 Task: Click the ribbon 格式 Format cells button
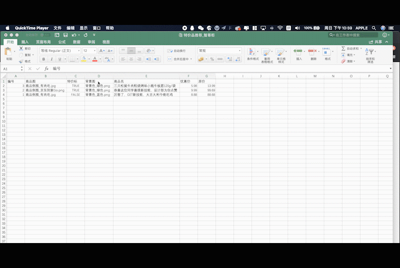coord(327,54)
